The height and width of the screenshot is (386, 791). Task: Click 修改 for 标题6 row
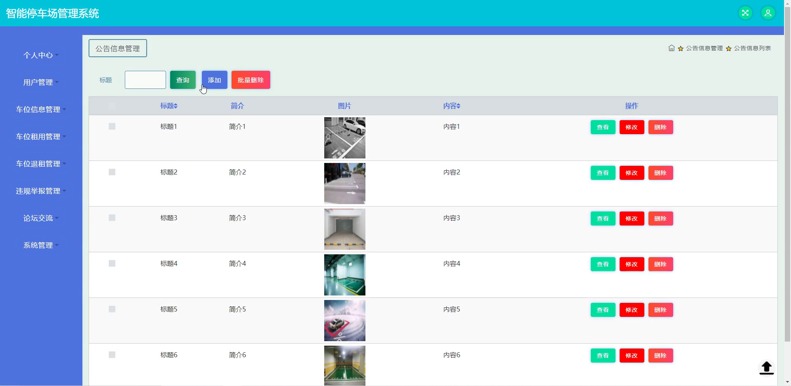[x=632, y=356]
